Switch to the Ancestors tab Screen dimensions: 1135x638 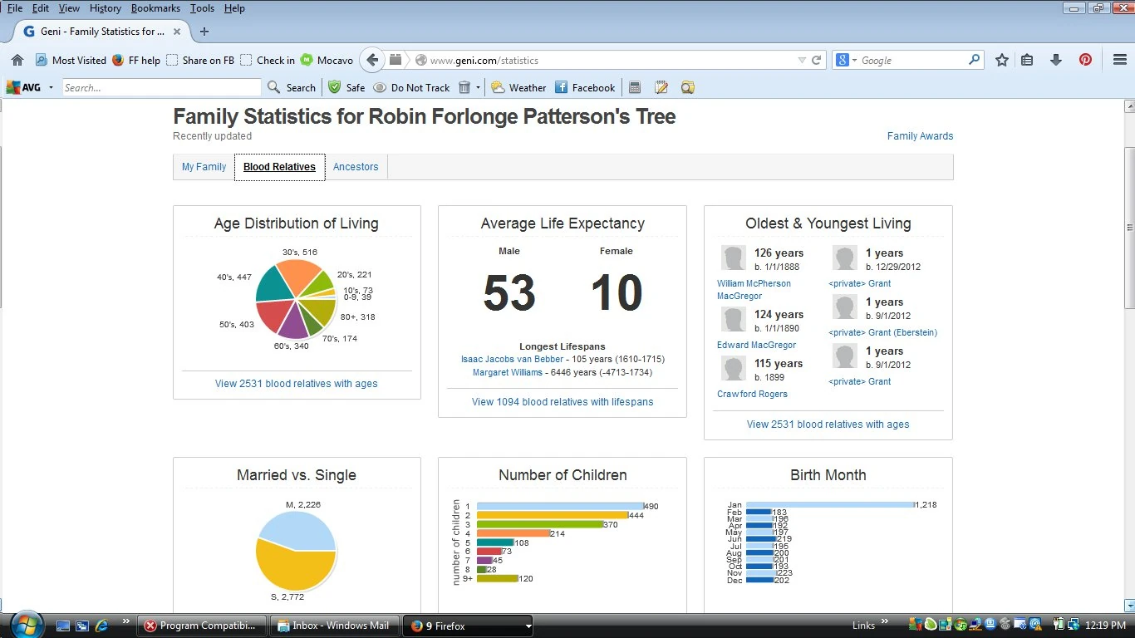tap(356, 167)
